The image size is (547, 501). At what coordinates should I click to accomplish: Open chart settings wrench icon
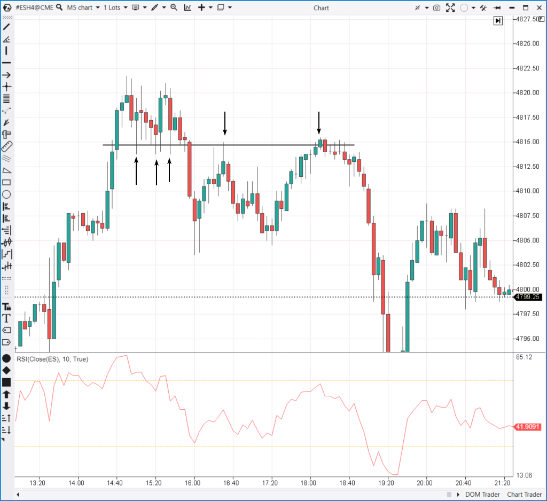click(x=483, y=7)
